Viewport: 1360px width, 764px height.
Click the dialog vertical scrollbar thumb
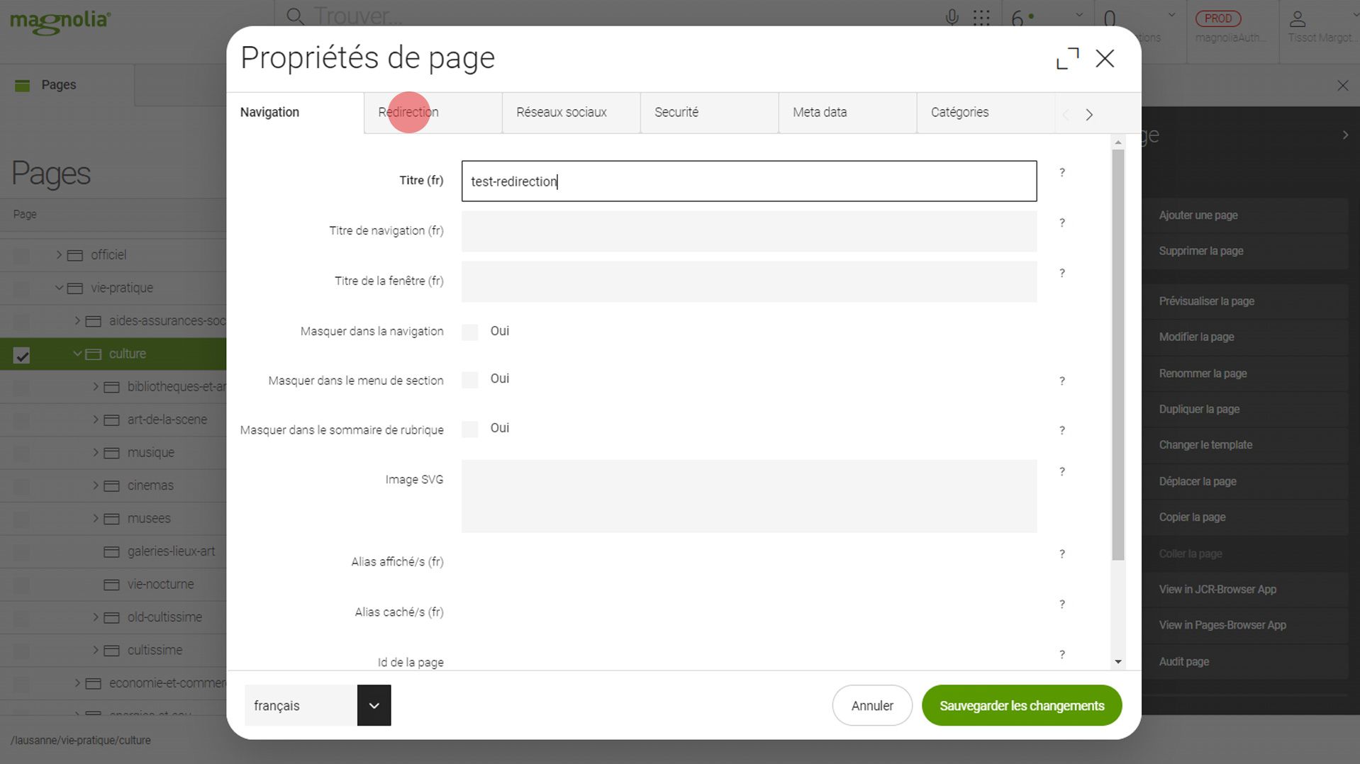[1118, 354]
